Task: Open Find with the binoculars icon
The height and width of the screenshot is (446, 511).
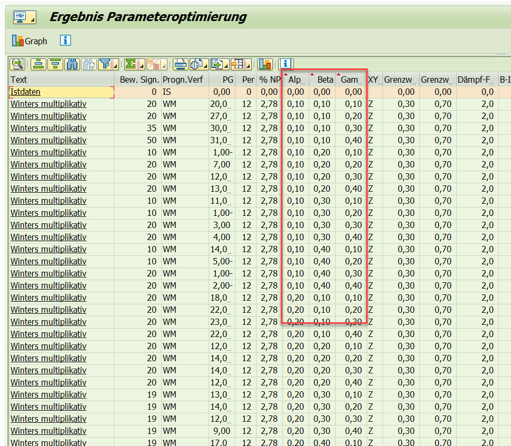Action: click(72, 64)
